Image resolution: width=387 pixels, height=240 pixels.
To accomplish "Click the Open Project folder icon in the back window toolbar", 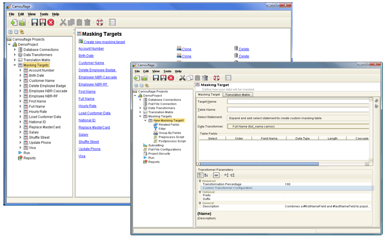I will (x=22, y=23).
